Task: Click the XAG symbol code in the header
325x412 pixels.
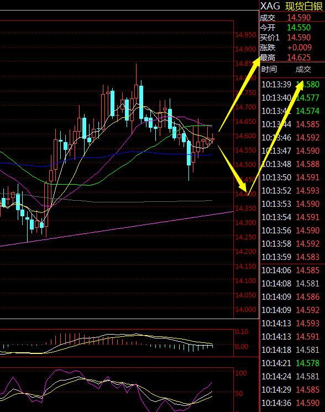Action: coord(270,6)
